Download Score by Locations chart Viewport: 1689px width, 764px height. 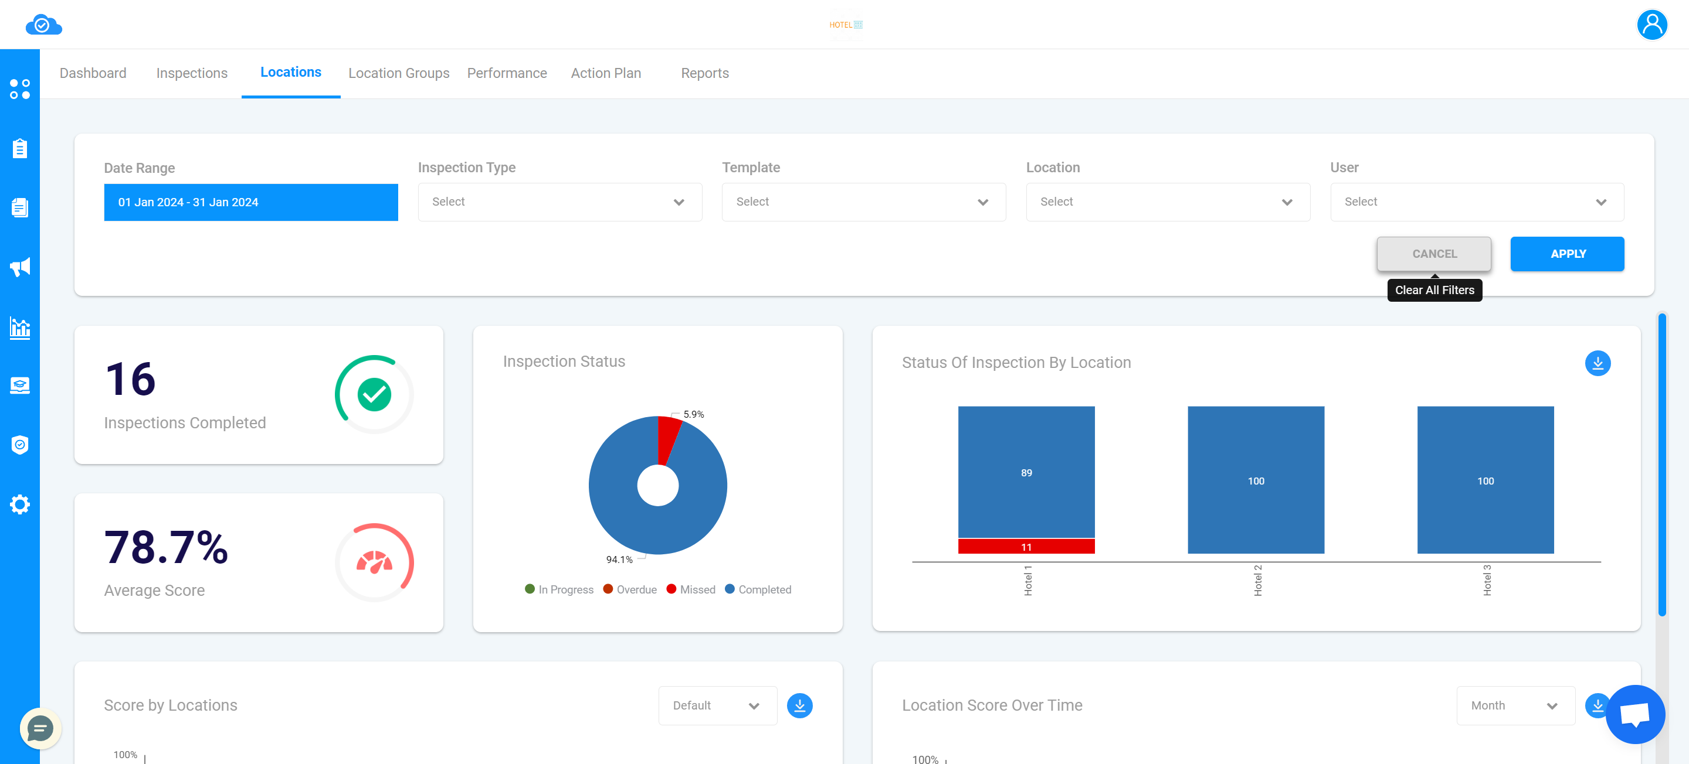pos(801,705)
